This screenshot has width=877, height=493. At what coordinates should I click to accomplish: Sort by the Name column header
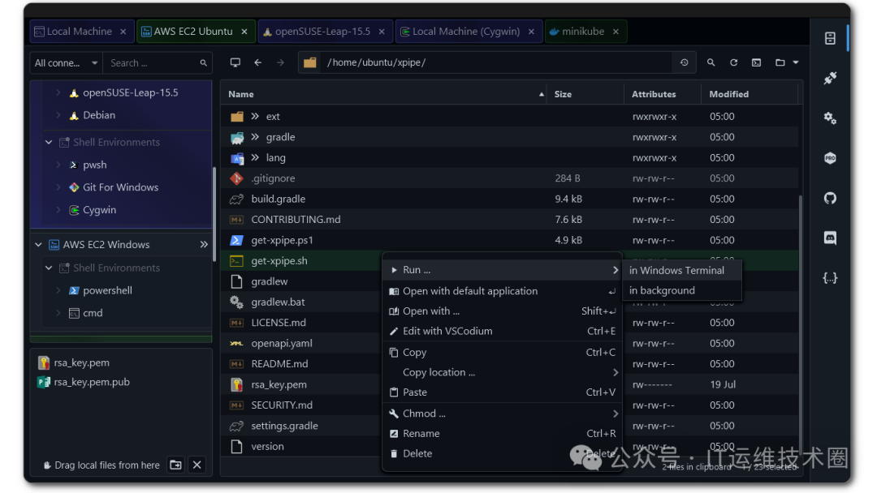(383, 94)
